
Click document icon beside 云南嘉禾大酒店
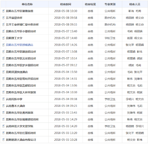[x=4, y=106]
